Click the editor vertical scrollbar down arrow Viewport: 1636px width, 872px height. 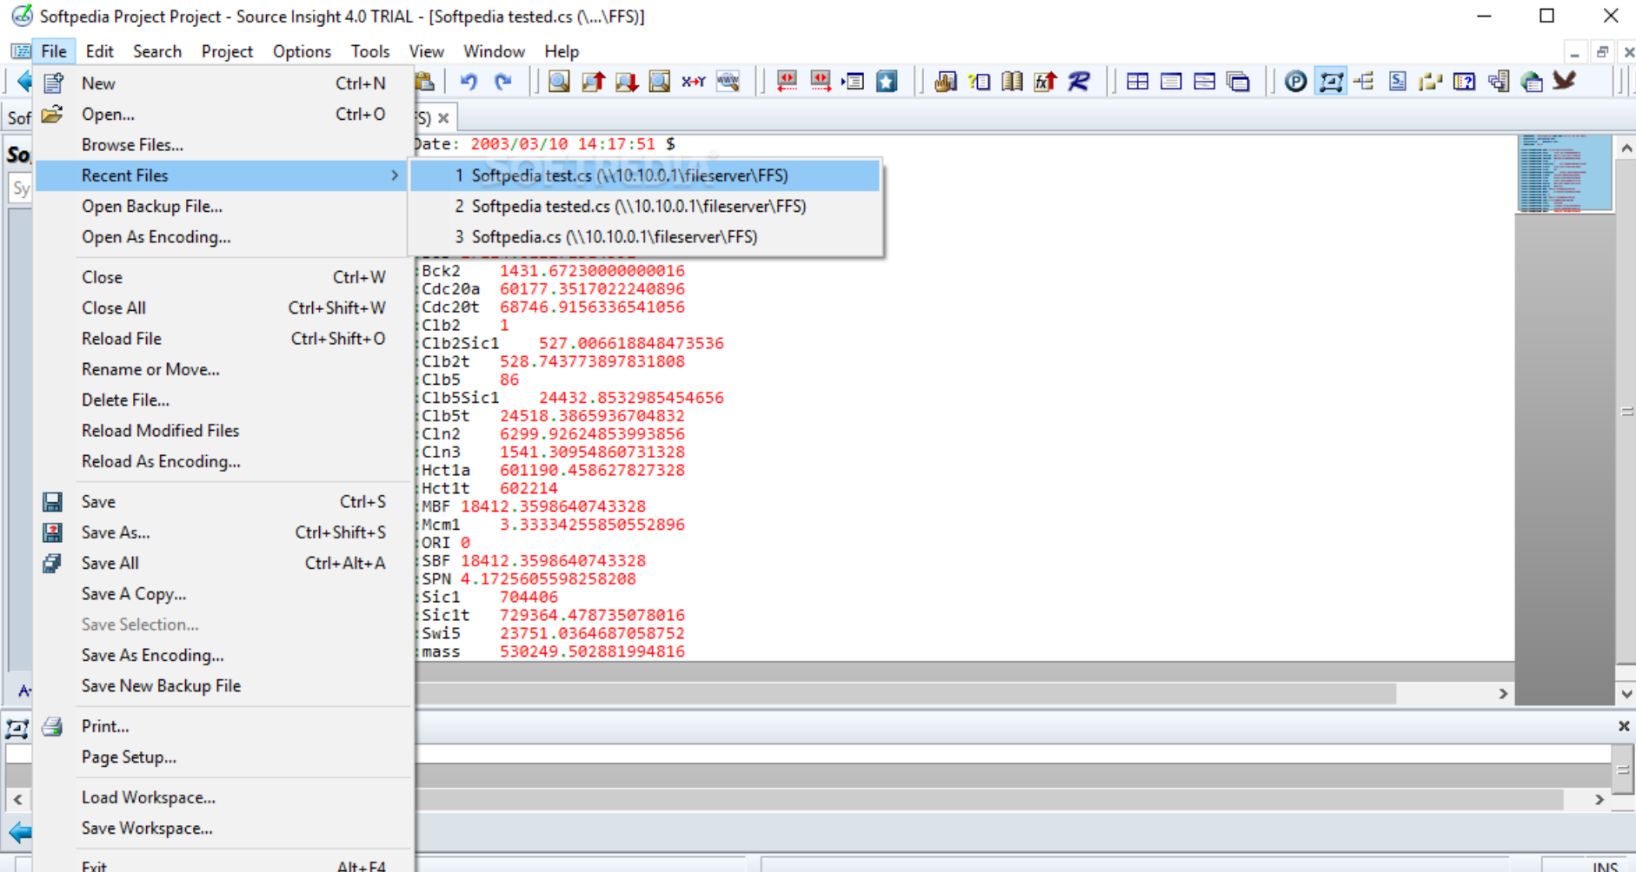[1626, 694]
